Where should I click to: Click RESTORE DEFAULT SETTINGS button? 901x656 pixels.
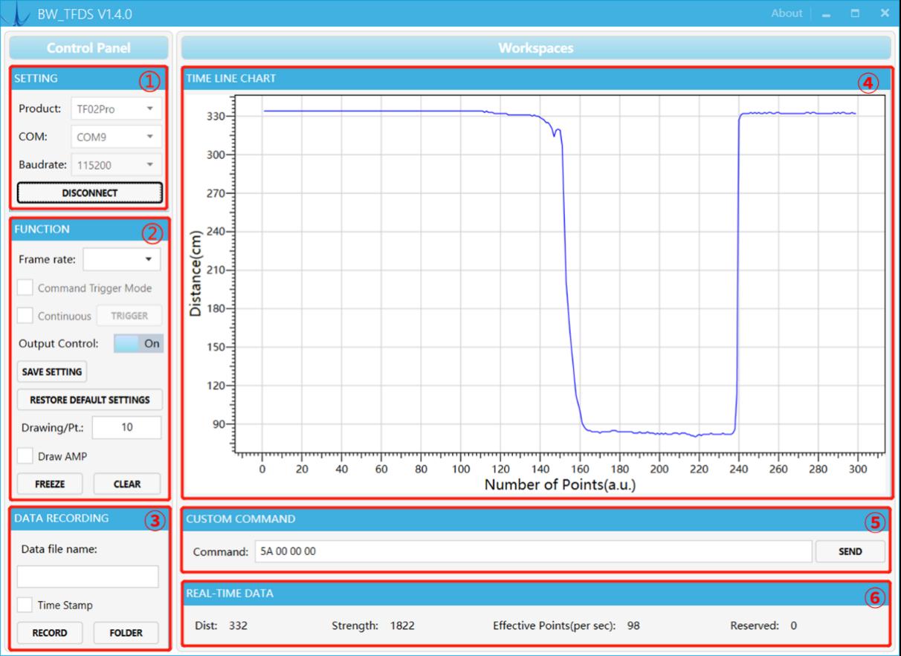click(89, 400)
